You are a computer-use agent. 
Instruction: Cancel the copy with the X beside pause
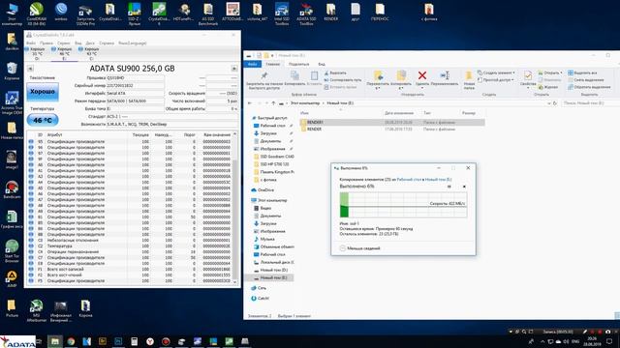(x=464, y=187)
